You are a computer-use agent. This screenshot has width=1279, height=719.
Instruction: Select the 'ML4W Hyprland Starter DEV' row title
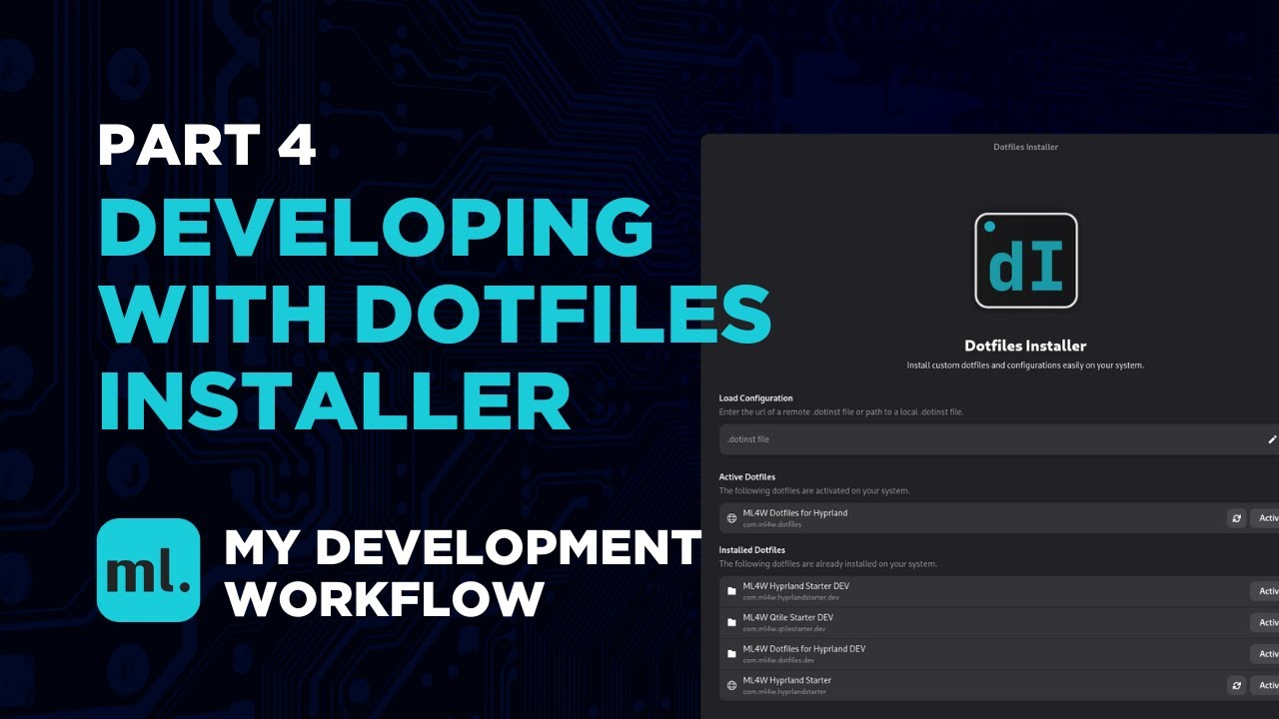pyautogui.click(x=796, y=586)
